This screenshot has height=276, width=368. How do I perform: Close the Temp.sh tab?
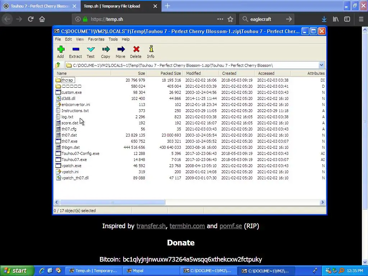pyautogui.click(x=155, y=6)
